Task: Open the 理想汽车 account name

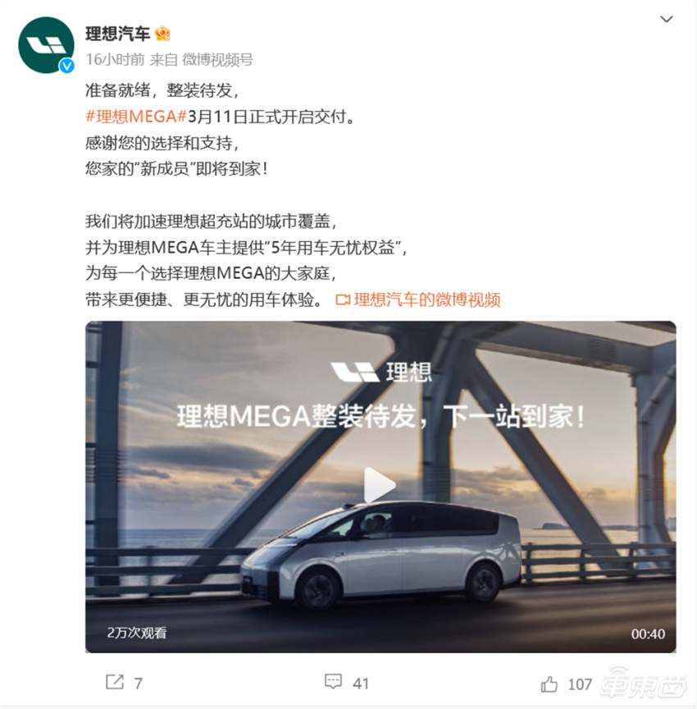Action: click(117, 34)
